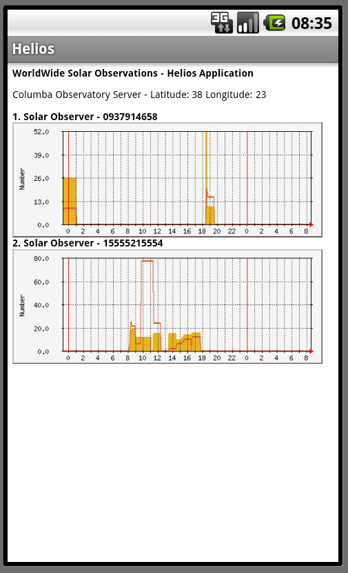This screenshot has width=348, height=573.
Task: Tap the yellow bar at hour 0 in first chart
Action: pos(70,201)
